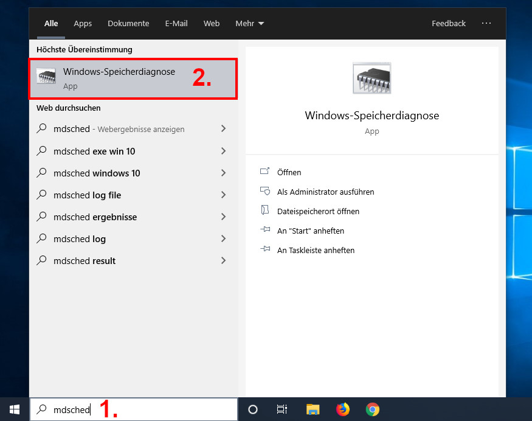Select Dateispeicherort öffnen icon
Viewport: 532px width, 421px height.
coord(265,211)
